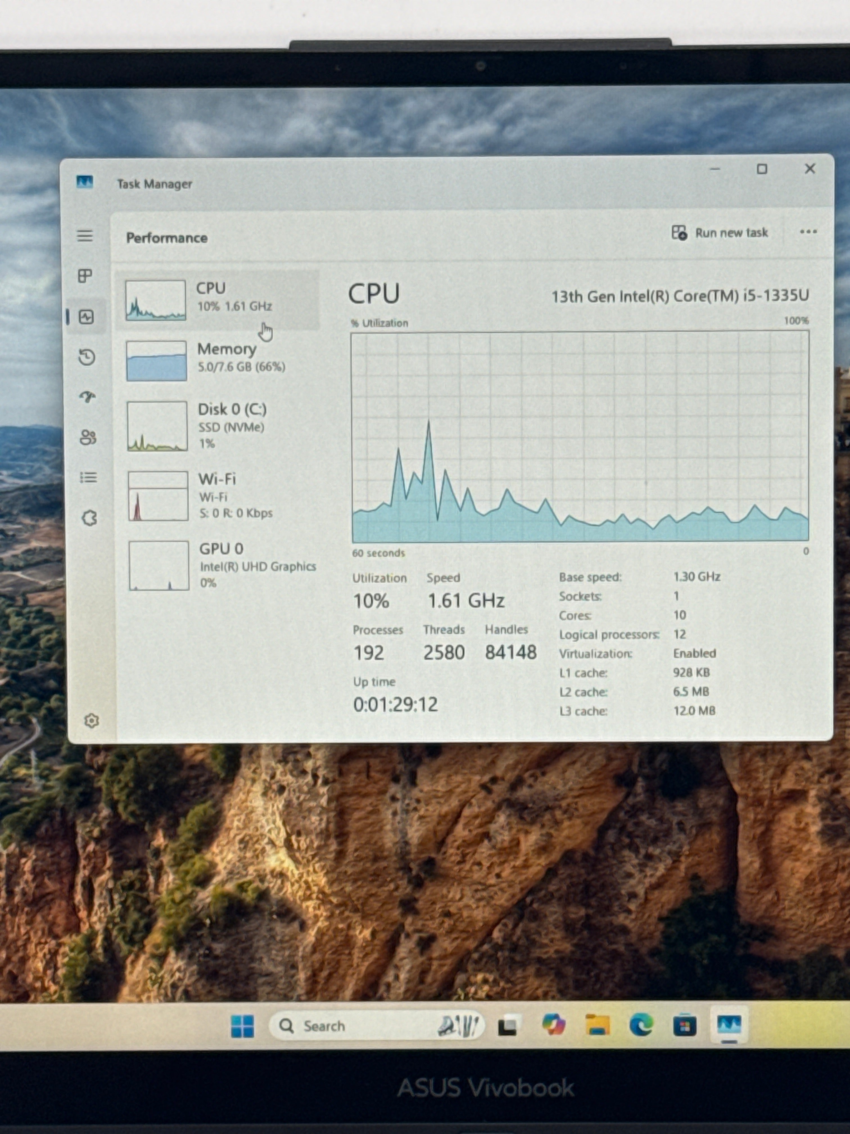This screenshot has height=1134, width=850.
Task: Click the Performance page heading
Action: pyautogui.click(x=167, y=238)
